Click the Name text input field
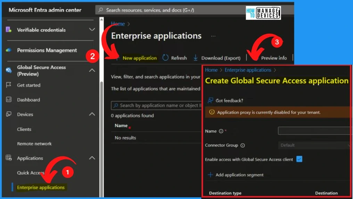 click(x=315, y=131)
